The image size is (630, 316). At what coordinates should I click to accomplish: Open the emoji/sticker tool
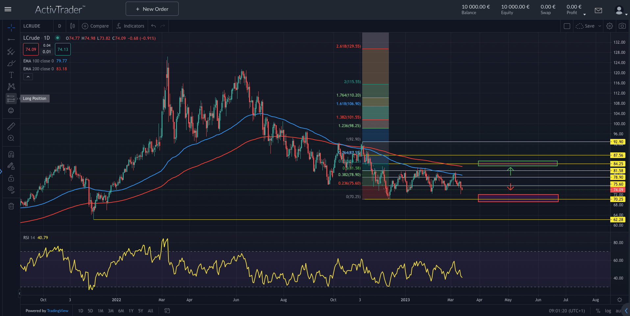click(11, 111)
